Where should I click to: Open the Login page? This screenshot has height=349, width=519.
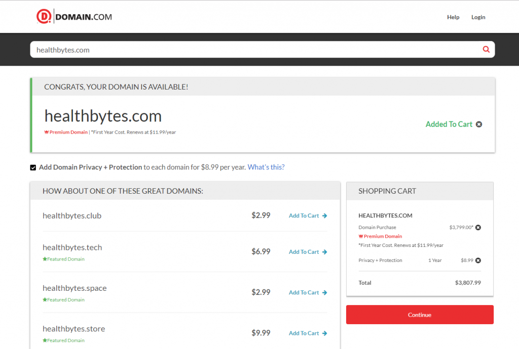click(478, 17)
